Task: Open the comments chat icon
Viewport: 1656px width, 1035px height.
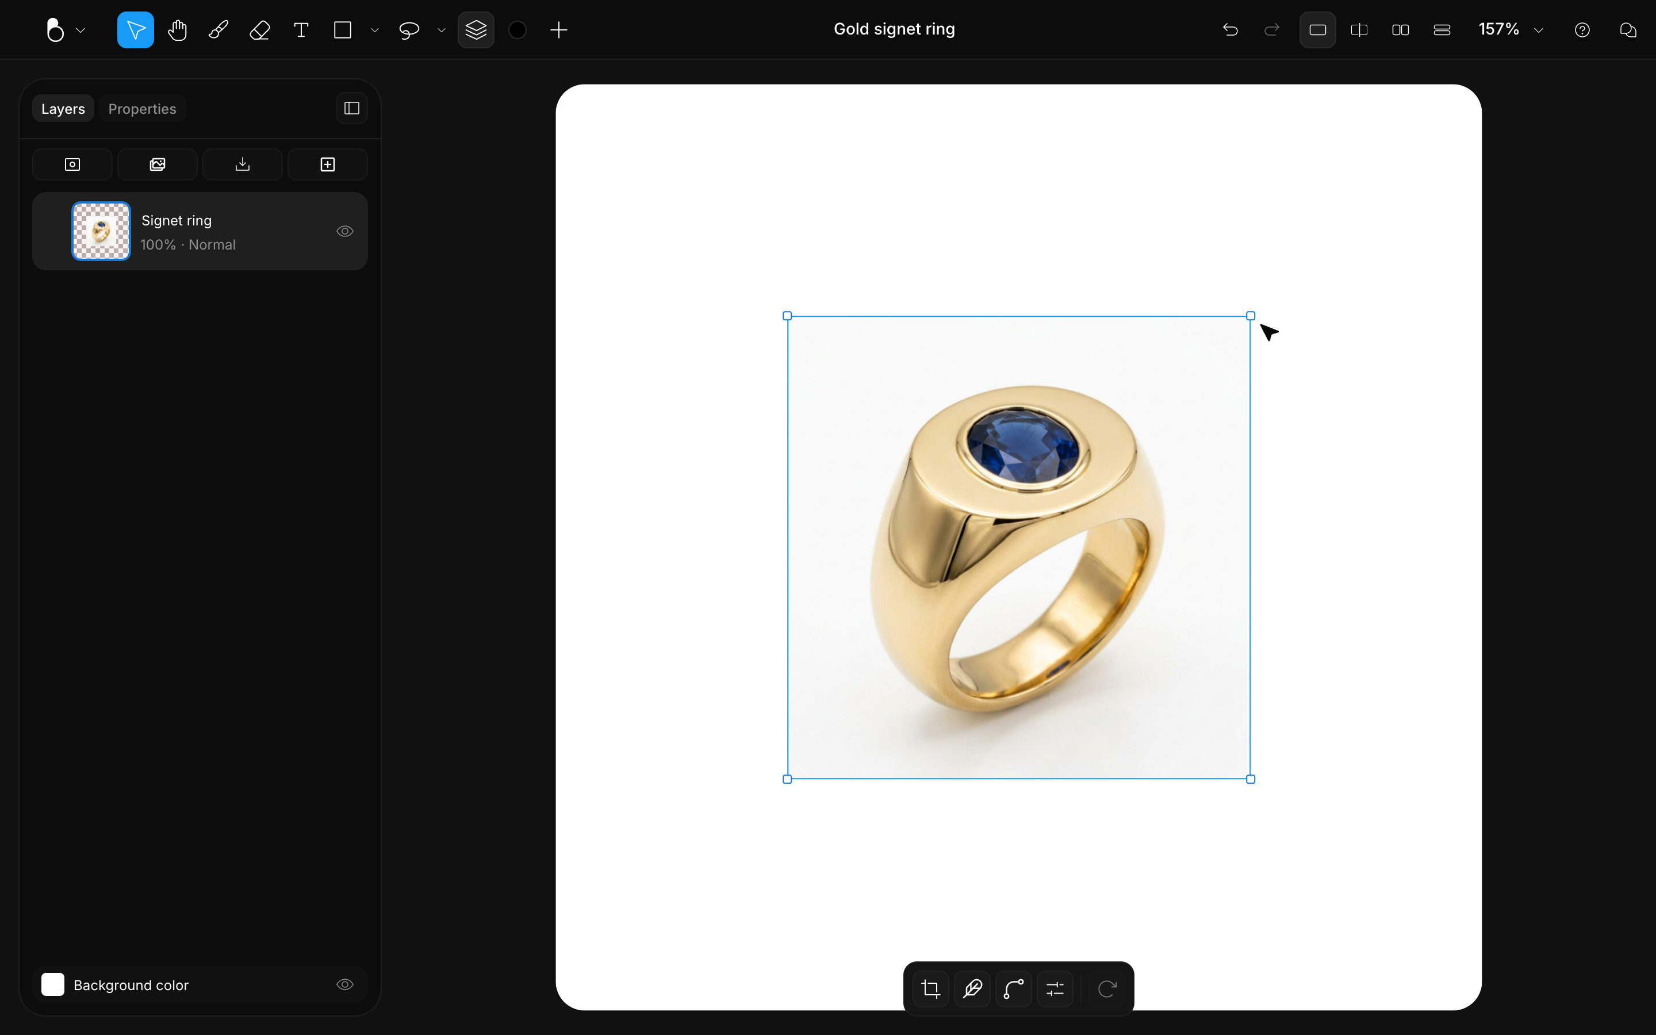Action: (x=1628, y=30)
